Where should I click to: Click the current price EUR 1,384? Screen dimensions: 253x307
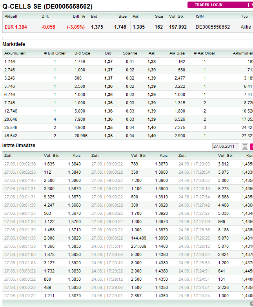point(16,27)
